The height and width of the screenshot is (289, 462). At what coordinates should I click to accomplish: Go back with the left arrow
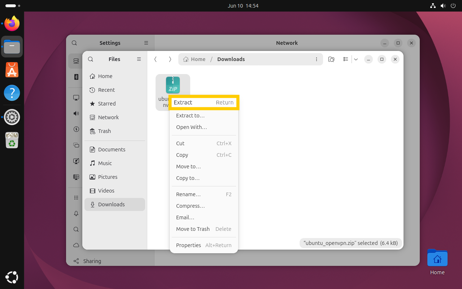coord(156,59)
